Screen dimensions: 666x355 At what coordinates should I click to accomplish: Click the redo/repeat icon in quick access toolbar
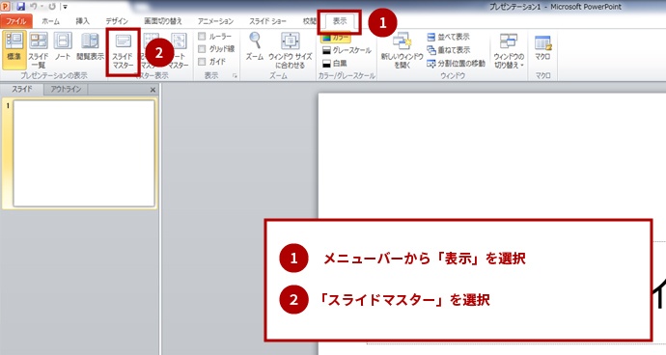click(52, 7)
